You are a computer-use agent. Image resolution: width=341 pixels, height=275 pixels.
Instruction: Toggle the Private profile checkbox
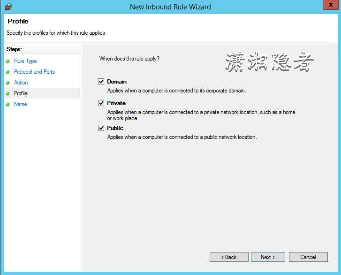[x=101, y=103]
